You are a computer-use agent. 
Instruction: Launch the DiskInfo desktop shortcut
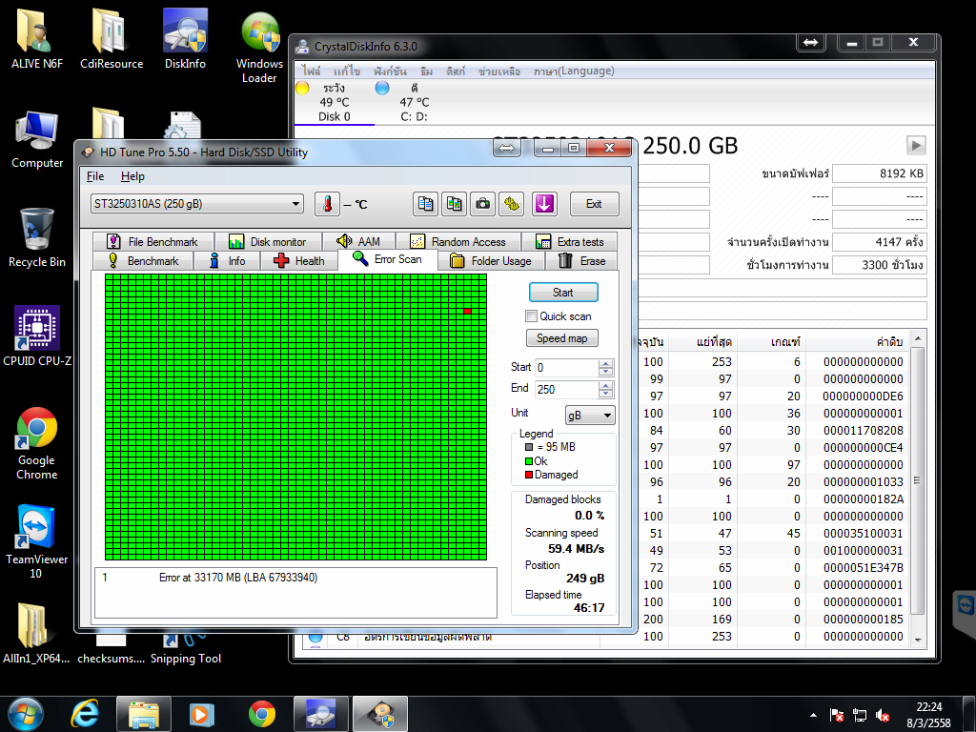click(x=185, y=39)
